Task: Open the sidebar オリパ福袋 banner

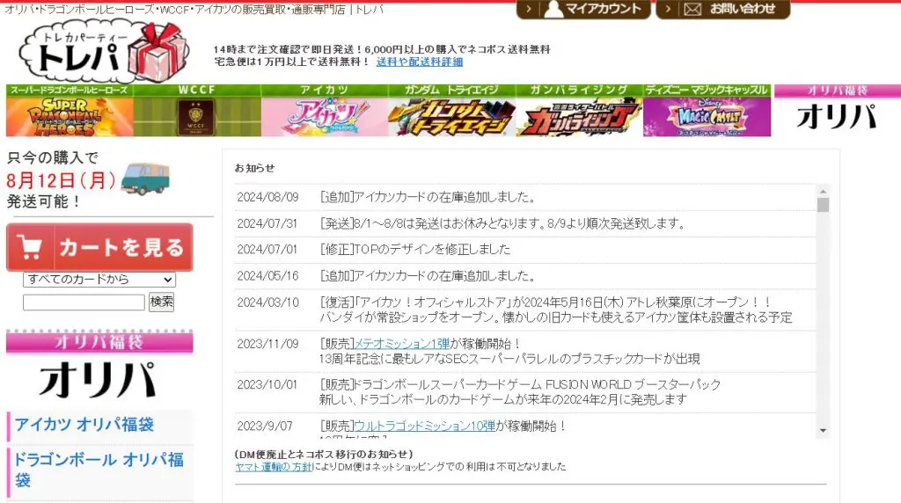Action: [x=99, y=366]
